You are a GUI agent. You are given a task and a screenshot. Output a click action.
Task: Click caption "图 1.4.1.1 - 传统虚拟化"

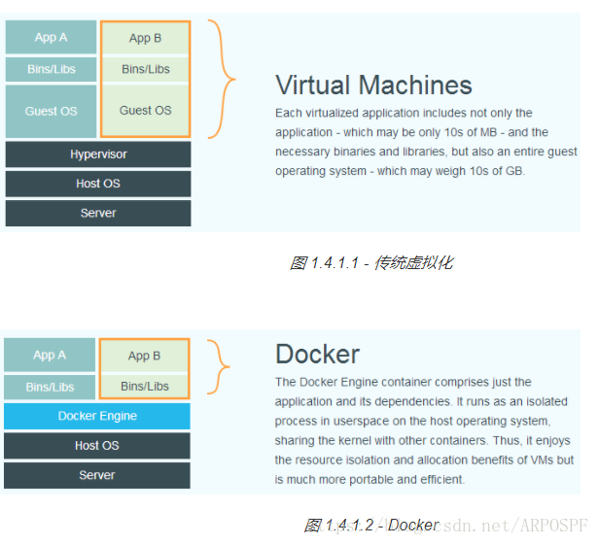pos(371,263)
